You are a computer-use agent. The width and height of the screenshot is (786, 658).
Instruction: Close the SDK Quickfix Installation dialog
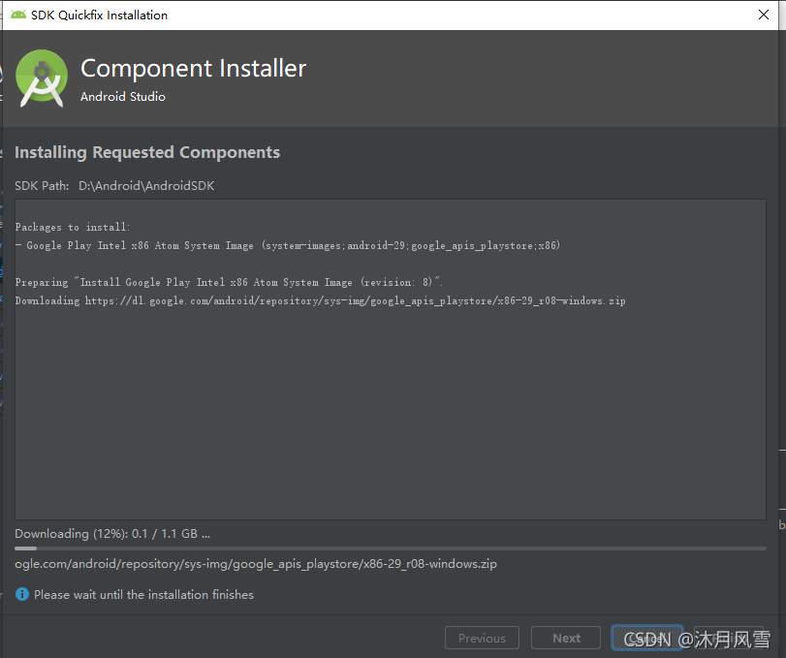(764, 16)
